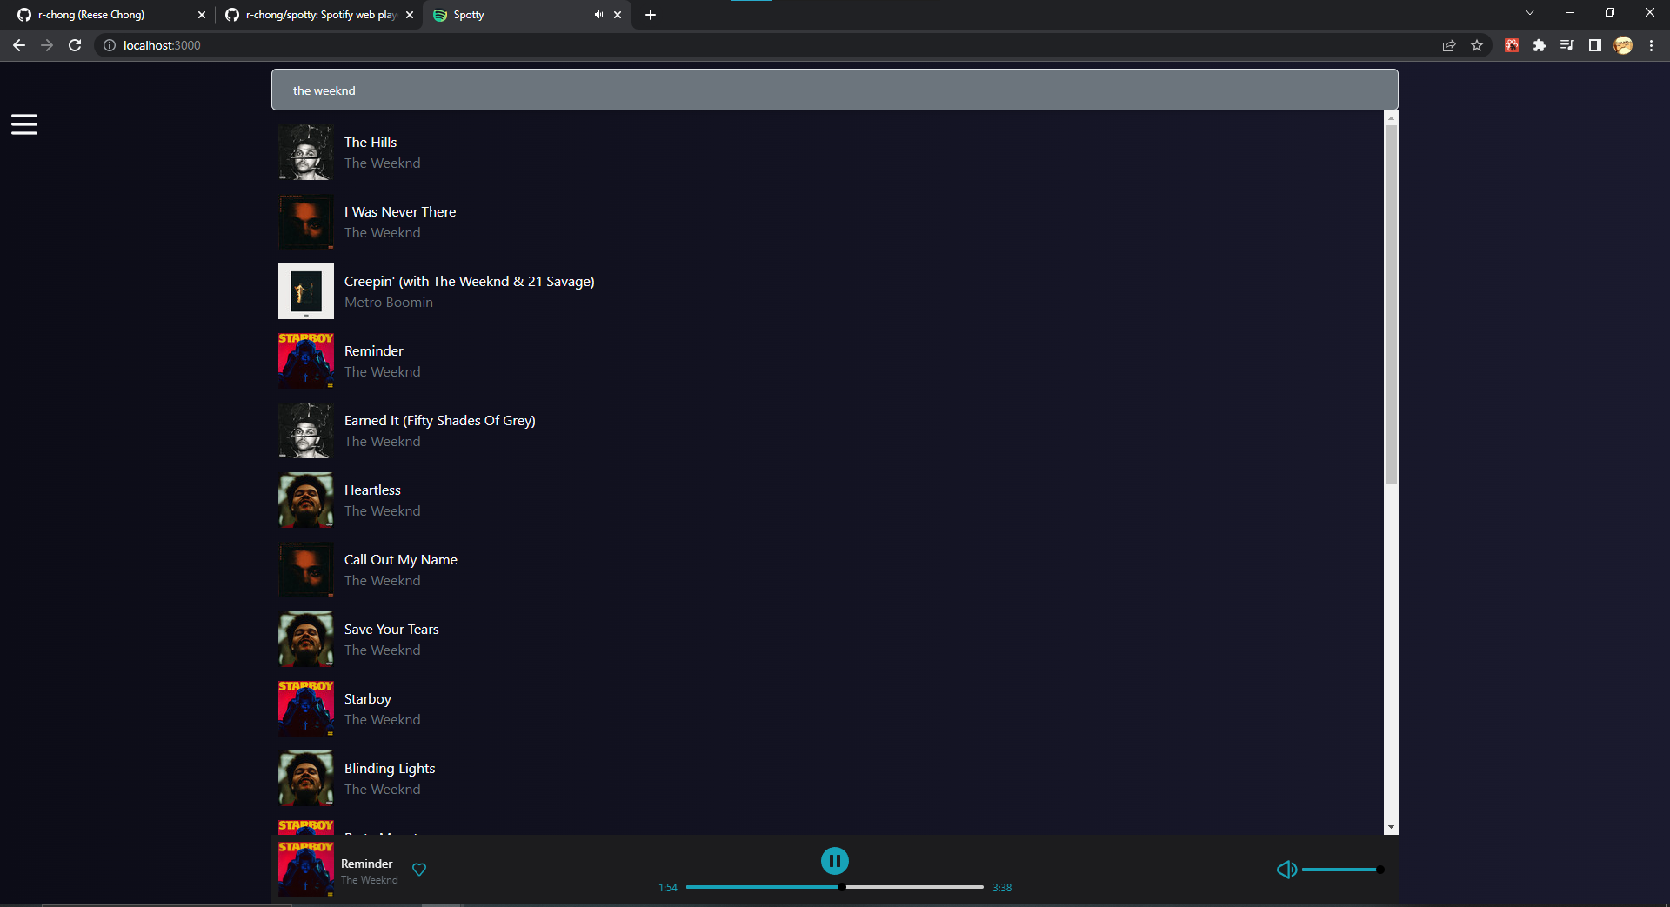Click now-playing Starboy album art
This screenshot has height=907, width=1670.
[x=306, y=869]
